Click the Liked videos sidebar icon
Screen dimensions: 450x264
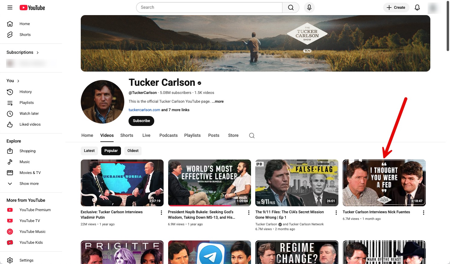click(x=10, y=124)
